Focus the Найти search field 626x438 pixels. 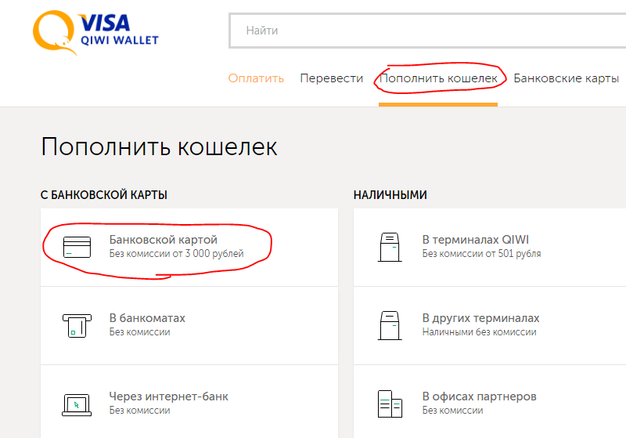coord(427,31)
